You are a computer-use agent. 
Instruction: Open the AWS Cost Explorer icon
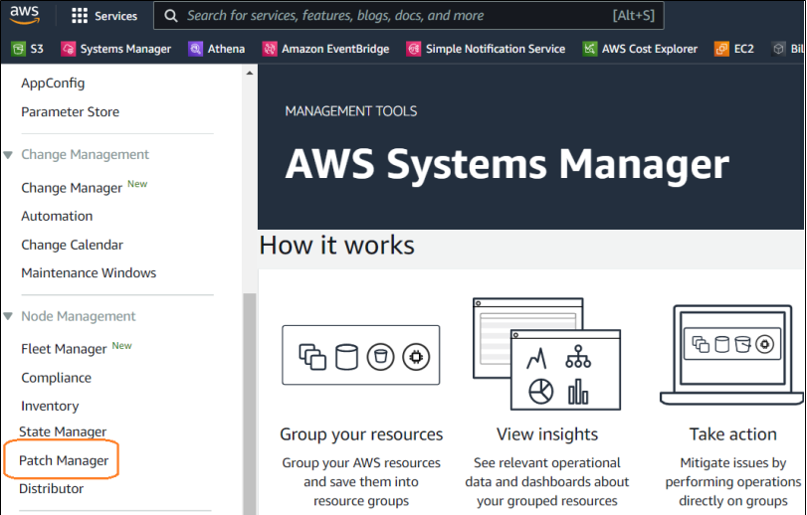(590, 49)
